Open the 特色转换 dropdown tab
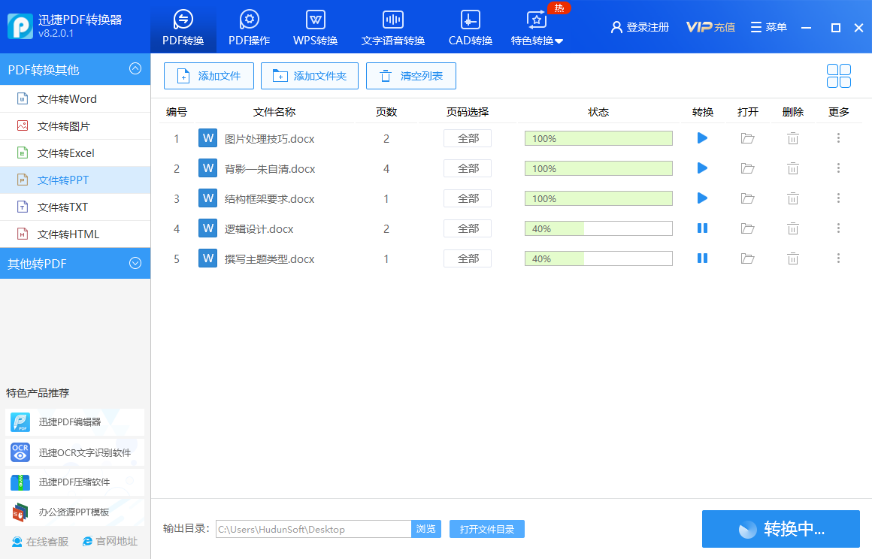This screenshot has height=559, width=872. [537, 27]
